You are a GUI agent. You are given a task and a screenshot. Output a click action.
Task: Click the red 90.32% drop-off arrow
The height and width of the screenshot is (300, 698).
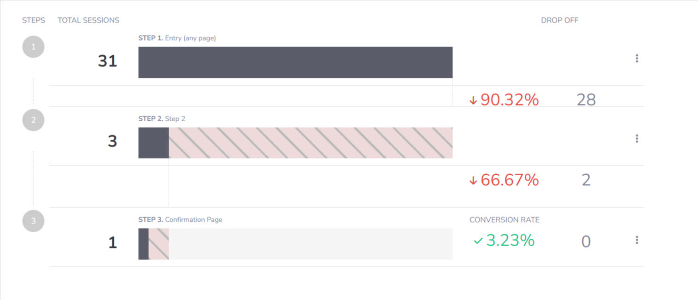click(473, 100)
